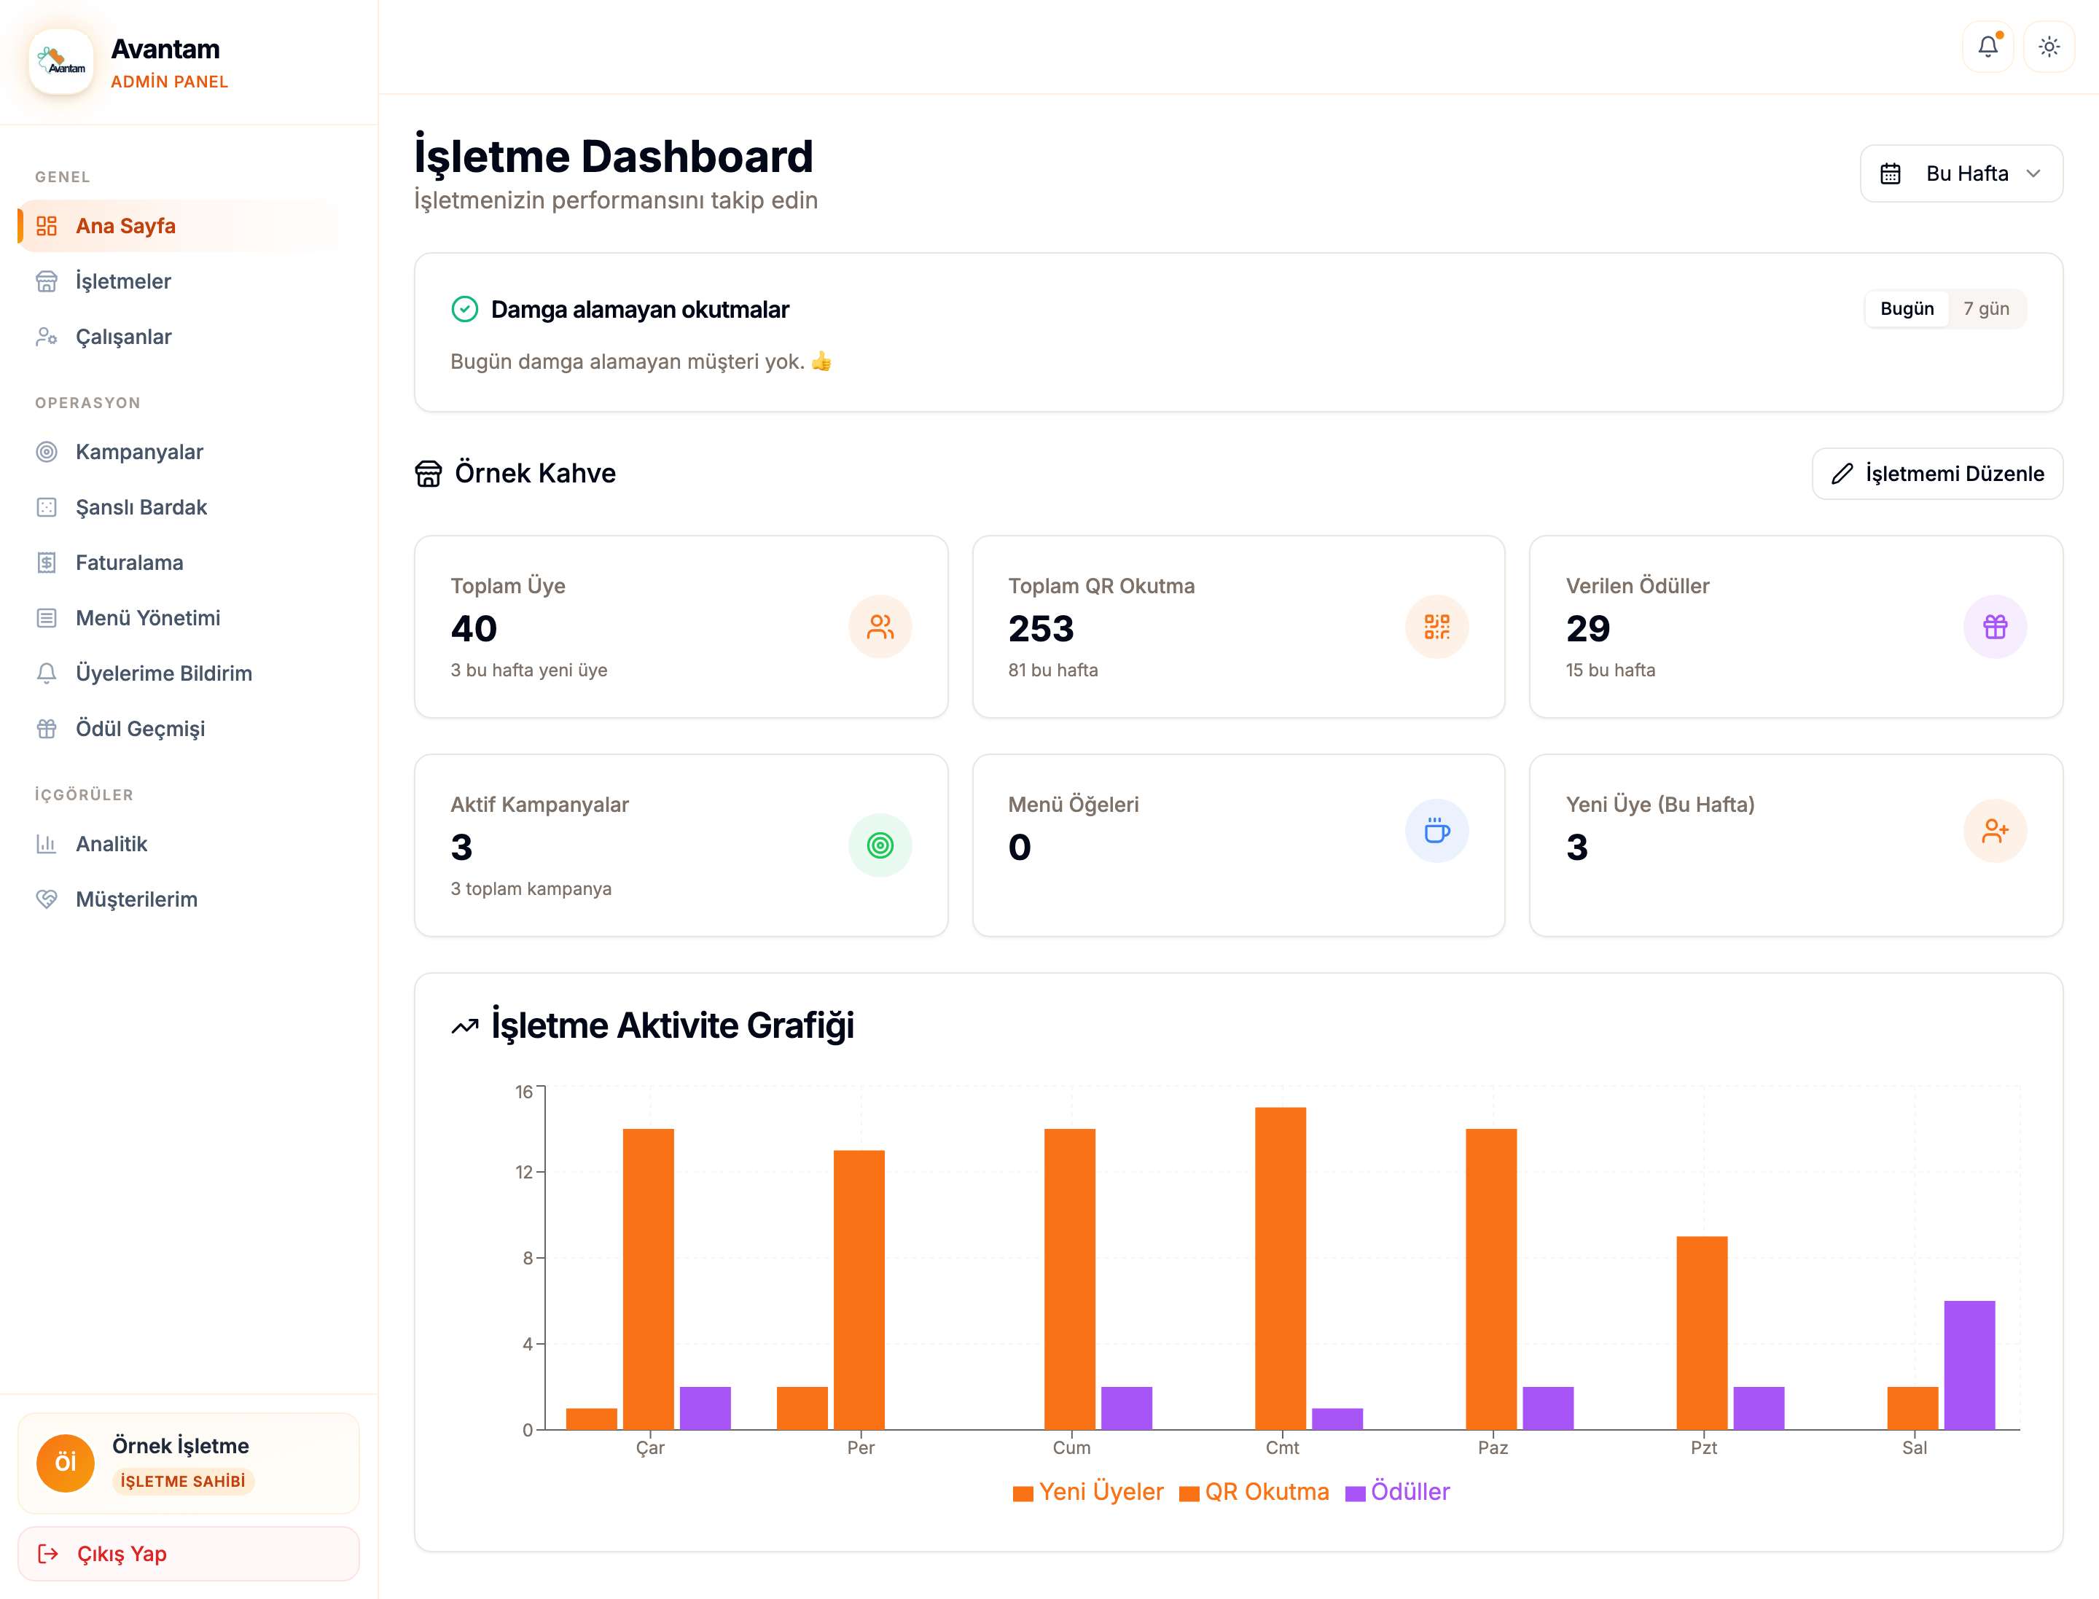Image resolution: width=2099 pixels, height=1599 pixels.
Task: Click the '81 bu hafta' text
Action: [x=1053, y=670]
